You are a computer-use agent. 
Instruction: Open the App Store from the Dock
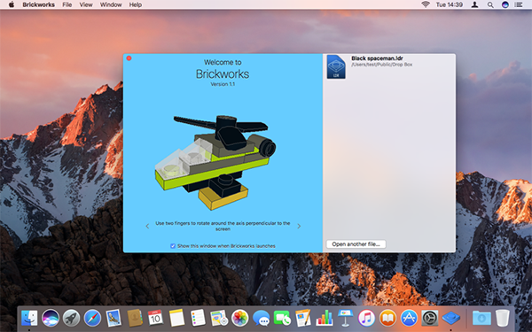click(409, 318)
